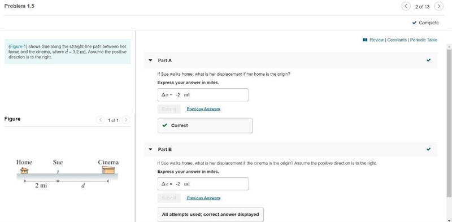Show previous figure arrow
Image resolution: width=452 pixels, height=222 pixels.
[101, 120]
